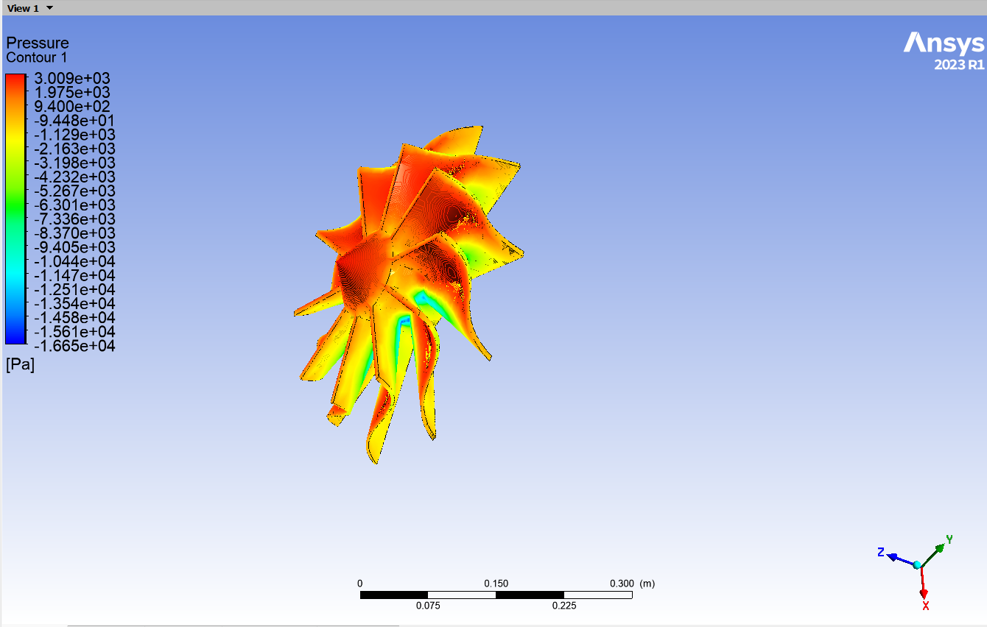This screenshot has height=627, width=987.
Task: Click the central hub of the impeller
Action: point(362,269)
